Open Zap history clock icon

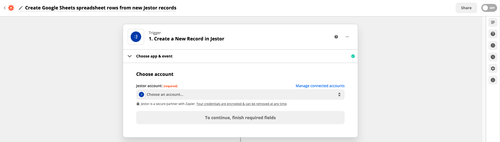[x=493, y=57]
